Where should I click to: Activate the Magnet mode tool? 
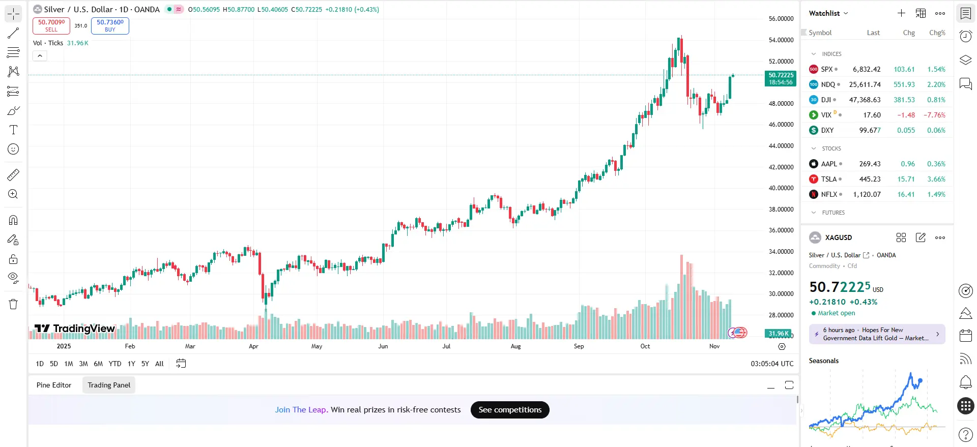tap(13, 220)
